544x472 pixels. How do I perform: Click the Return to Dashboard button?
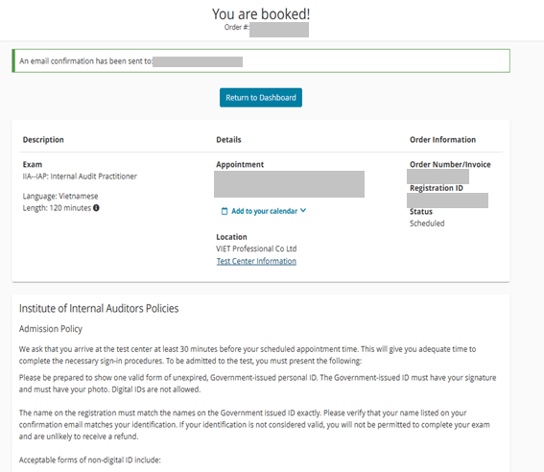coord(261,98)
